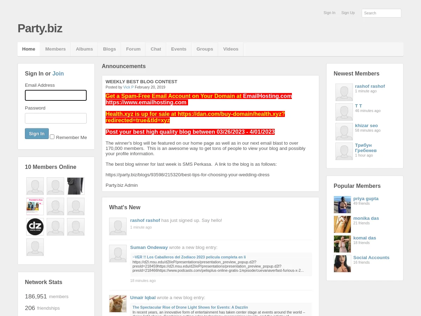
Task: Open komal das's profile picture
Action: click(342, 244)
